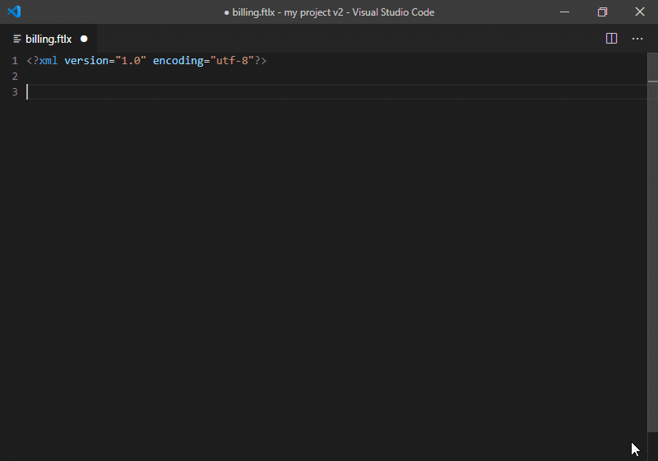Close the Visual Studio Code window
This screenshot has height=461, width=658.
(640, 12)
